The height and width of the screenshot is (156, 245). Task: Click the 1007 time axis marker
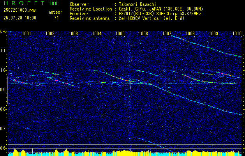[167, 33]
